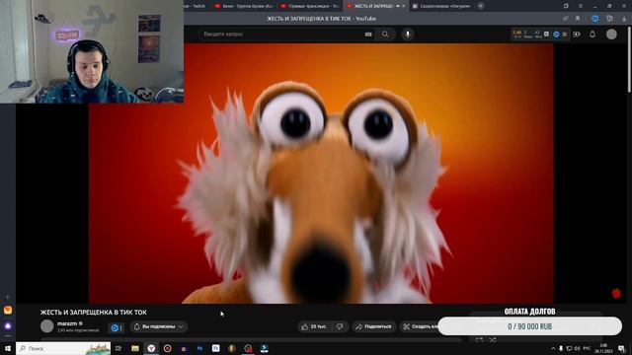Open the marazm channel name link
This screenshot has width=632, height=355.
tap(67, 323)
